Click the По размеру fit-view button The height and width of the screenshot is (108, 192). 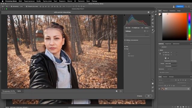tap(9, 91)
